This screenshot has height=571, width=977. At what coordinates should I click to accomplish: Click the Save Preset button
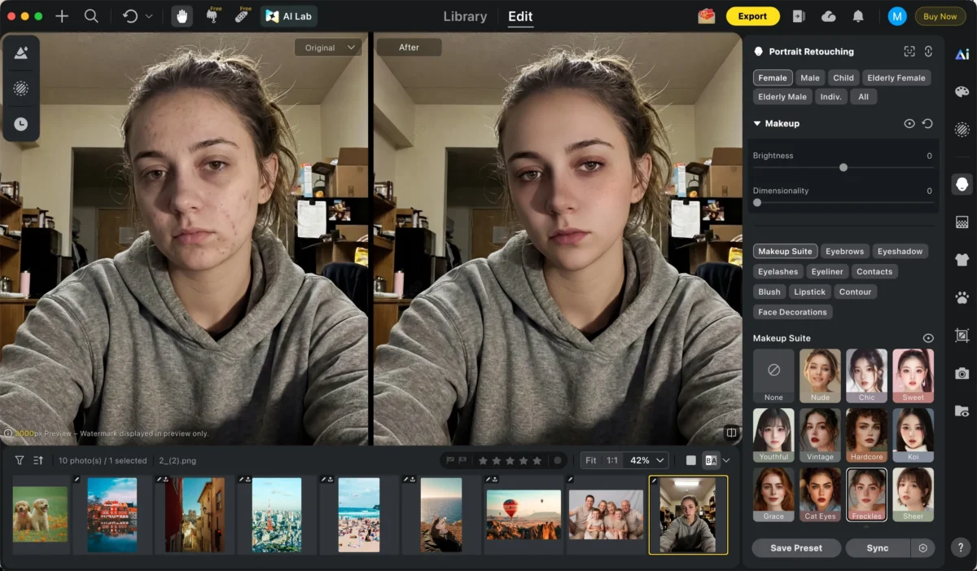[795, 547]
